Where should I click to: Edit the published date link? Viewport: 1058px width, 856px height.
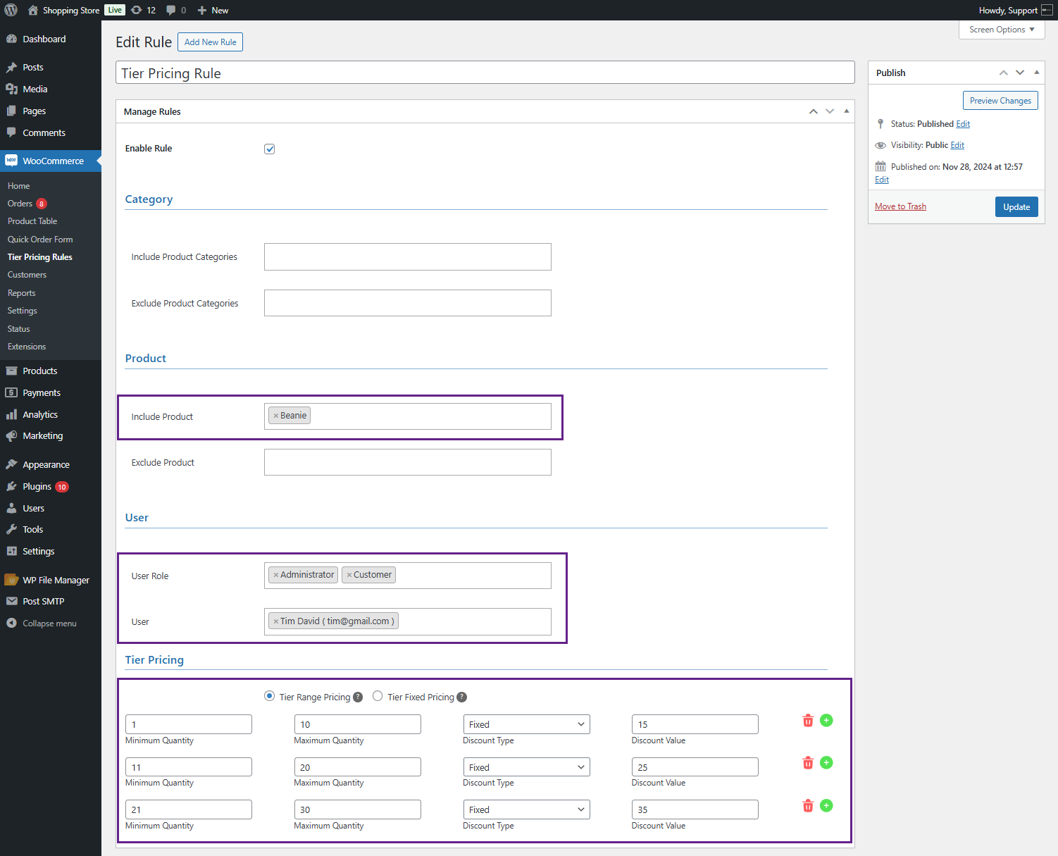(x=882, y=180)
